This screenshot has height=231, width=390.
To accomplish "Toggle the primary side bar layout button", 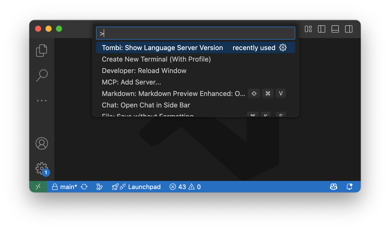I will pyautogui.click(x=321, y=29).
